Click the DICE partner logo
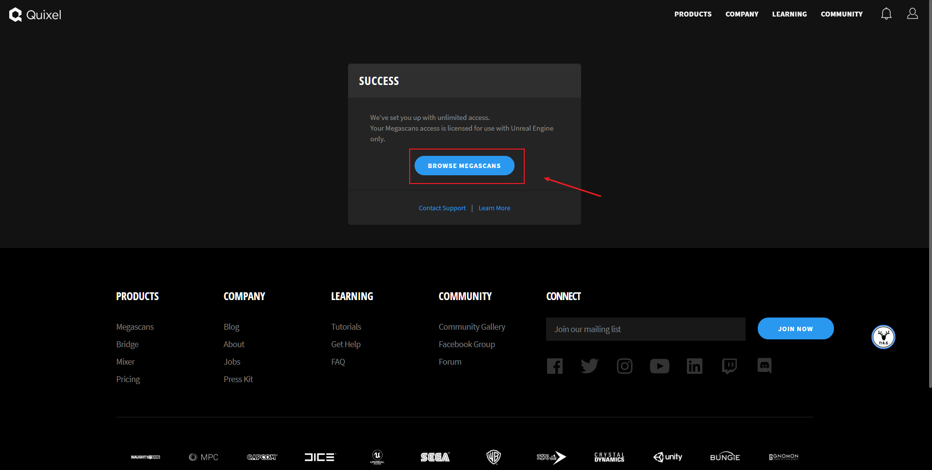 (x=319, y=457)
